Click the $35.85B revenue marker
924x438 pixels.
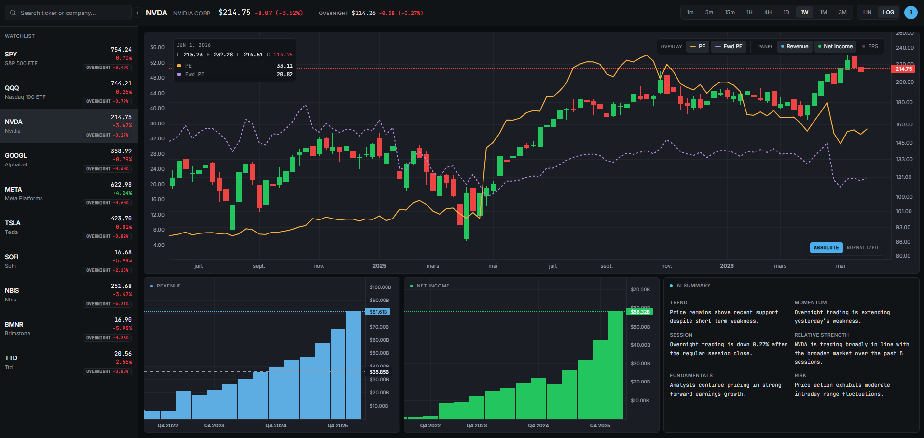click(379, 372)
